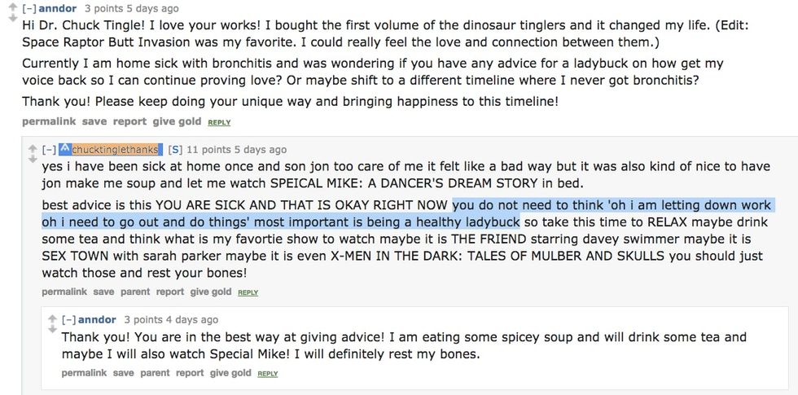
Task: Collapse anndor's last reply with [–]
Action: pyautogui.click(x=68, y=319)
